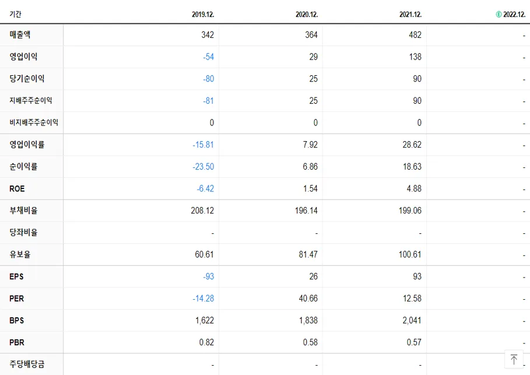Click the ROE value 1.54
The height and width of the screenshot is (375, 530).
point(310,189)
